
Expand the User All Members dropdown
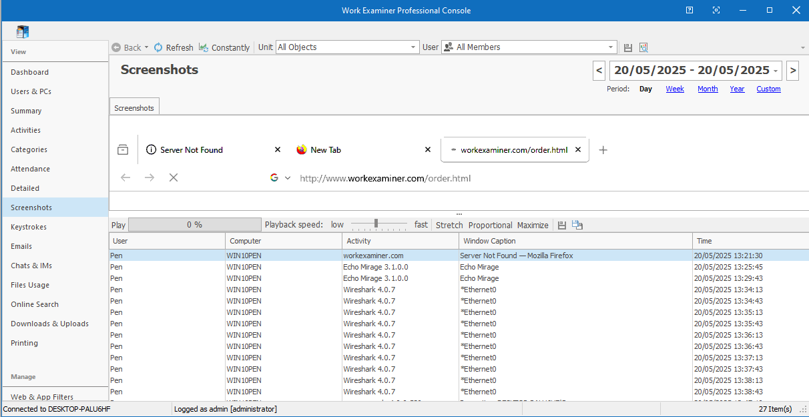pyautogui.click(x=610, y=47)
